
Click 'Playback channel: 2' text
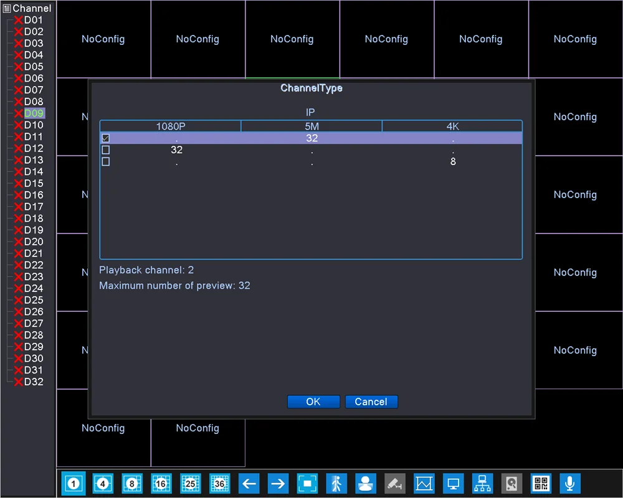coord(146,270)
